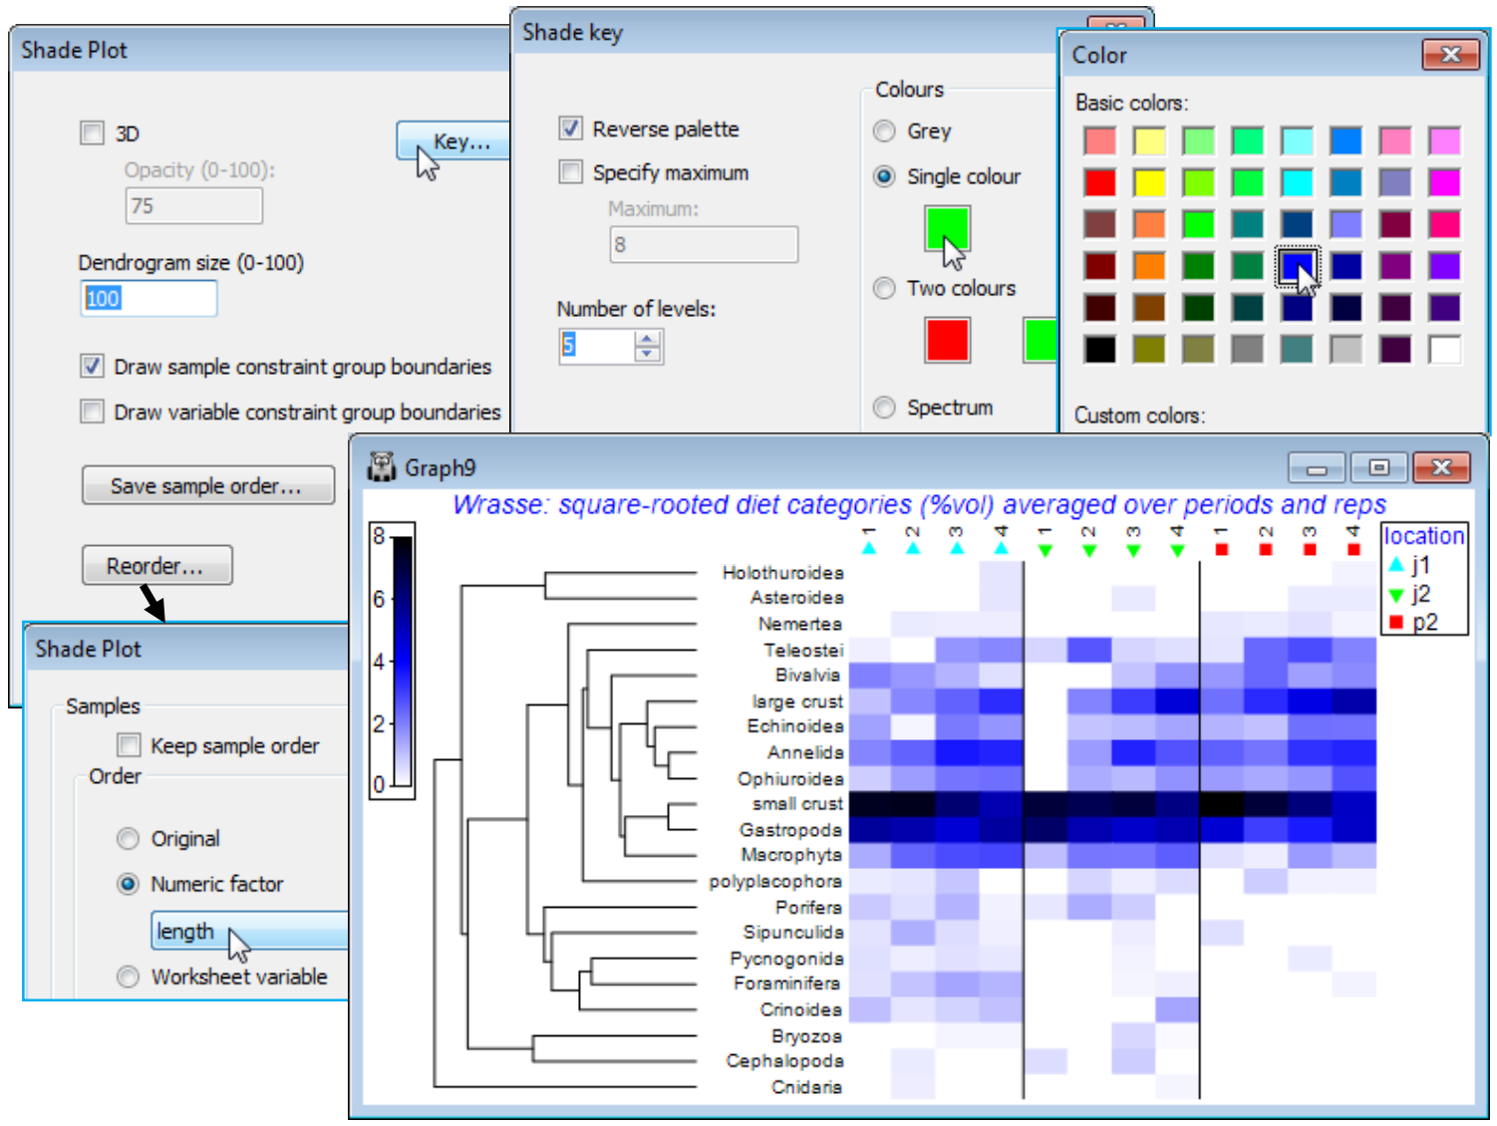1497x1126 pixels.
Task: Enable the 3D checkbox
Action: pyautogui.click(x=92, y=133)
